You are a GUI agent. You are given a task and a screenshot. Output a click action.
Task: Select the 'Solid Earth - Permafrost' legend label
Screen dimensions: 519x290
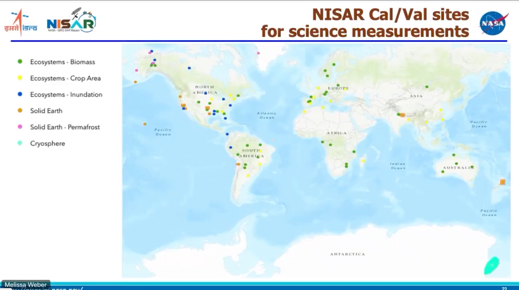point(65,127)
